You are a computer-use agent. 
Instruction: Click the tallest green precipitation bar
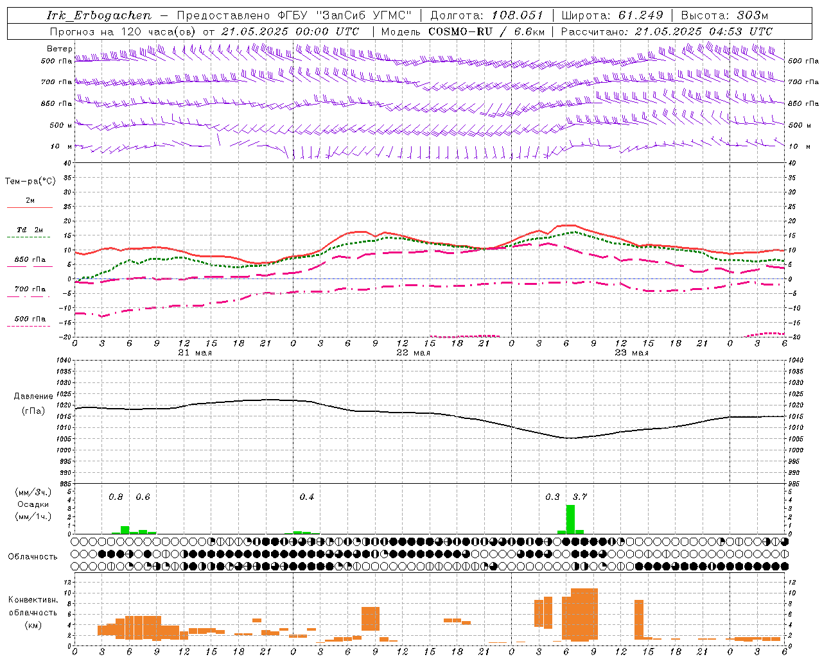point(570,519)
